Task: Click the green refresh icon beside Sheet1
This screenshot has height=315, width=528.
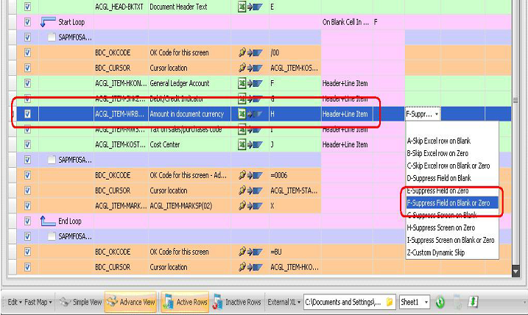Action: 440,302
